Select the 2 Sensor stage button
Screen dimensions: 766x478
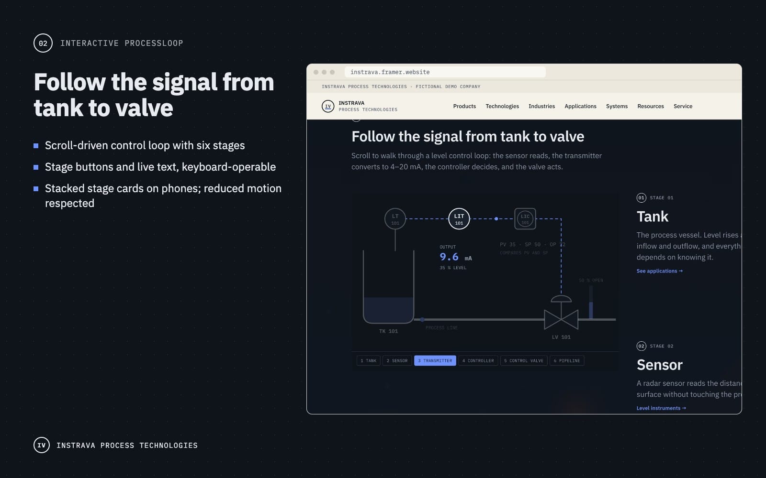click(x=397, y=360)
